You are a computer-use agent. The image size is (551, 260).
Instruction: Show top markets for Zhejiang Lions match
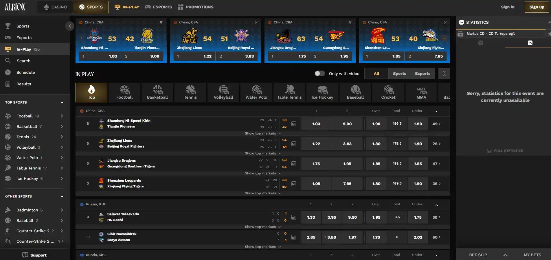coord(262,153)
